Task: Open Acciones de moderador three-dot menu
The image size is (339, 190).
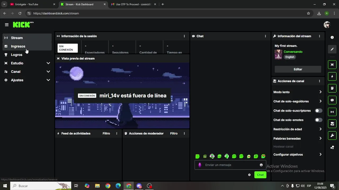Action: pos(184,134)
